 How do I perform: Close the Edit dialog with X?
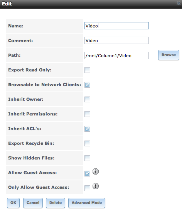click(179, 3)
